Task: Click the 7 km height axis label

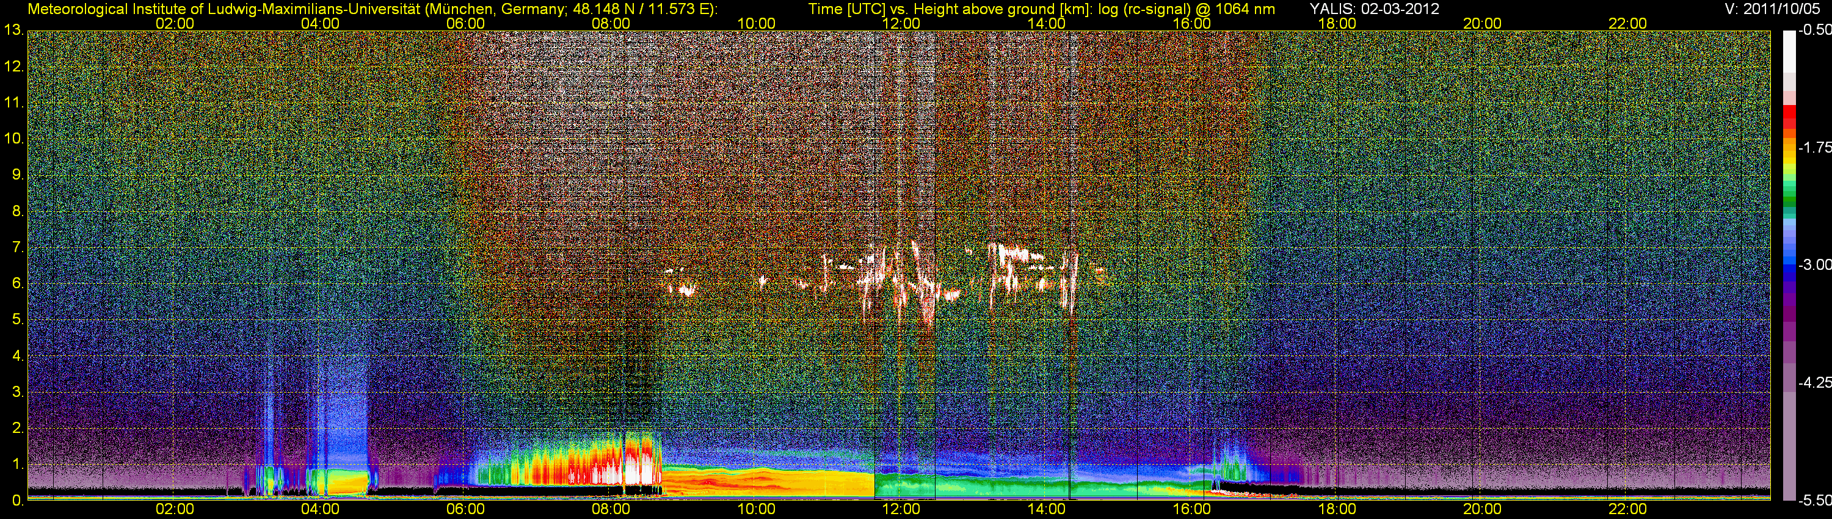Action: coord(18,247)
